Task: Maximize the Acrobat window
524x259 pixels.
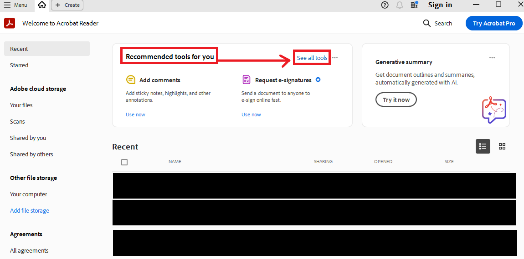Action: (498, 5)
